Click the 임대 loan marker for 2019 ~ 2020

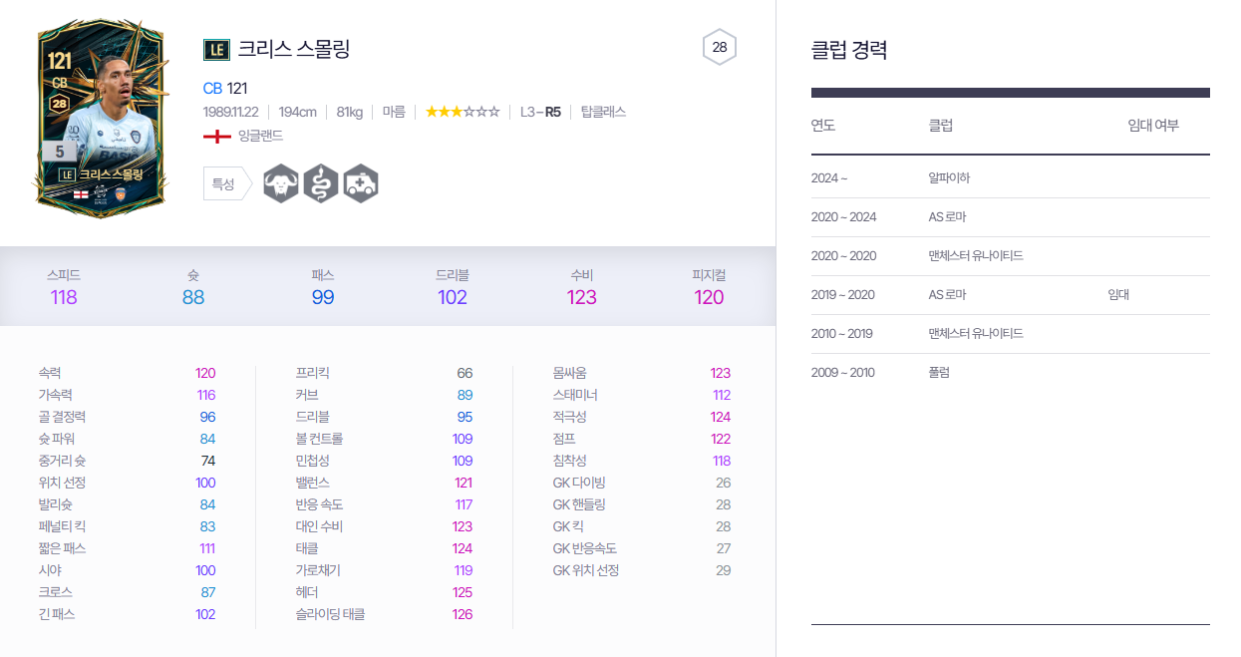tap(1118, 295)
